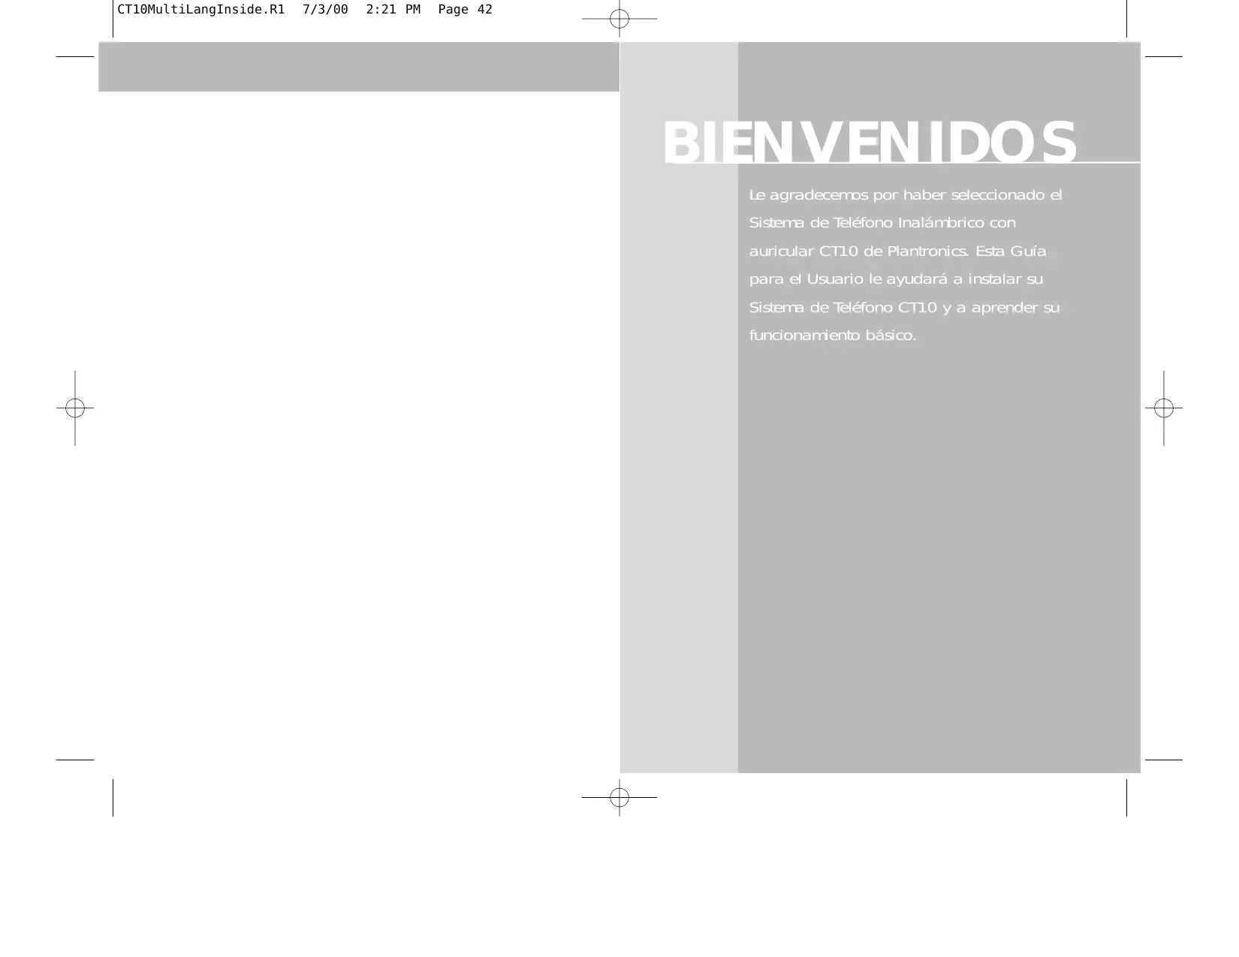Click the registration crosshair mark at bottom center
Screen dimensions: 1239x957
(619, 797)
